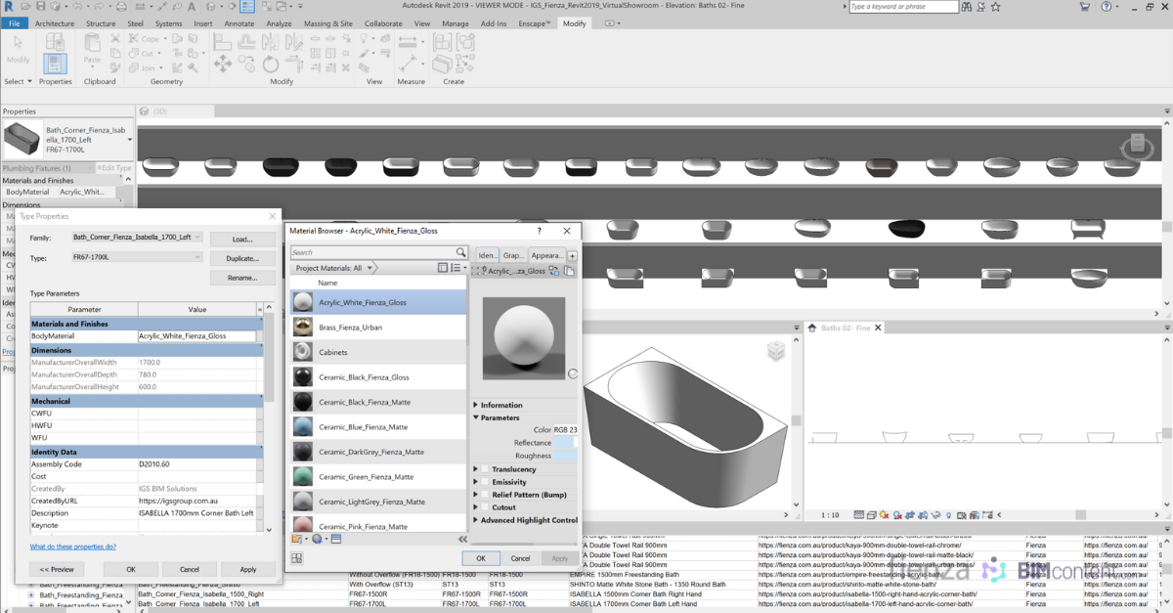This screenshot has height=613, width=1173.
Task: Expand the Information section
Action: 476,405
